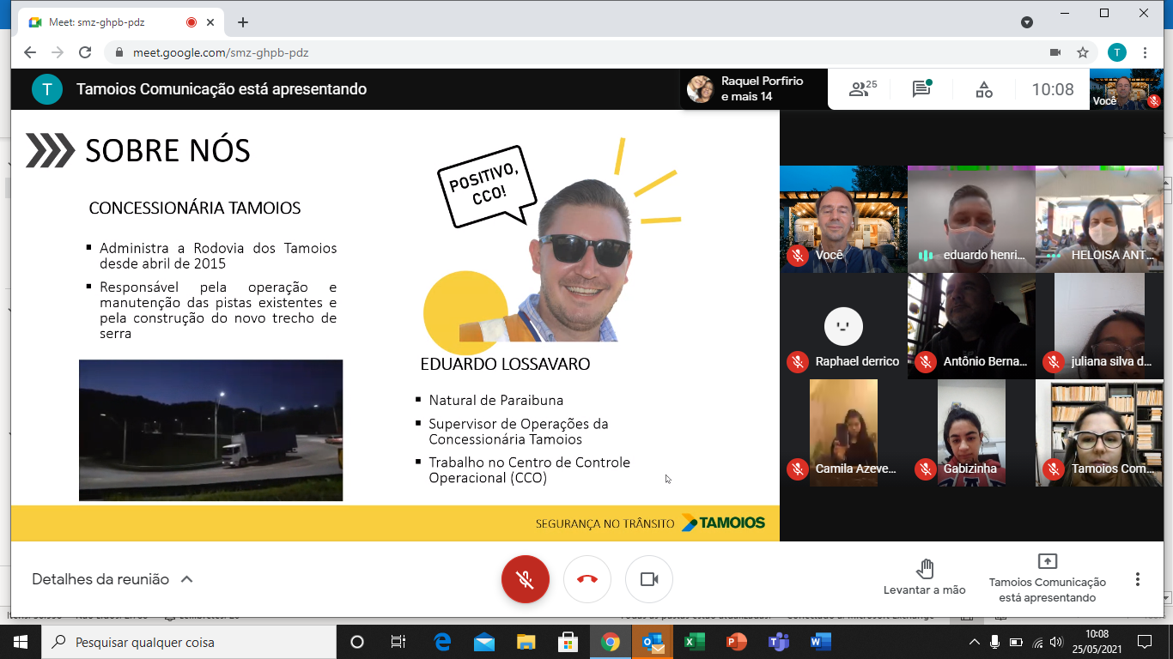The width and height of the screenshot is (1173, 659).
Task: Click camera permission icon in address bar
Action: pos(1055,52)
